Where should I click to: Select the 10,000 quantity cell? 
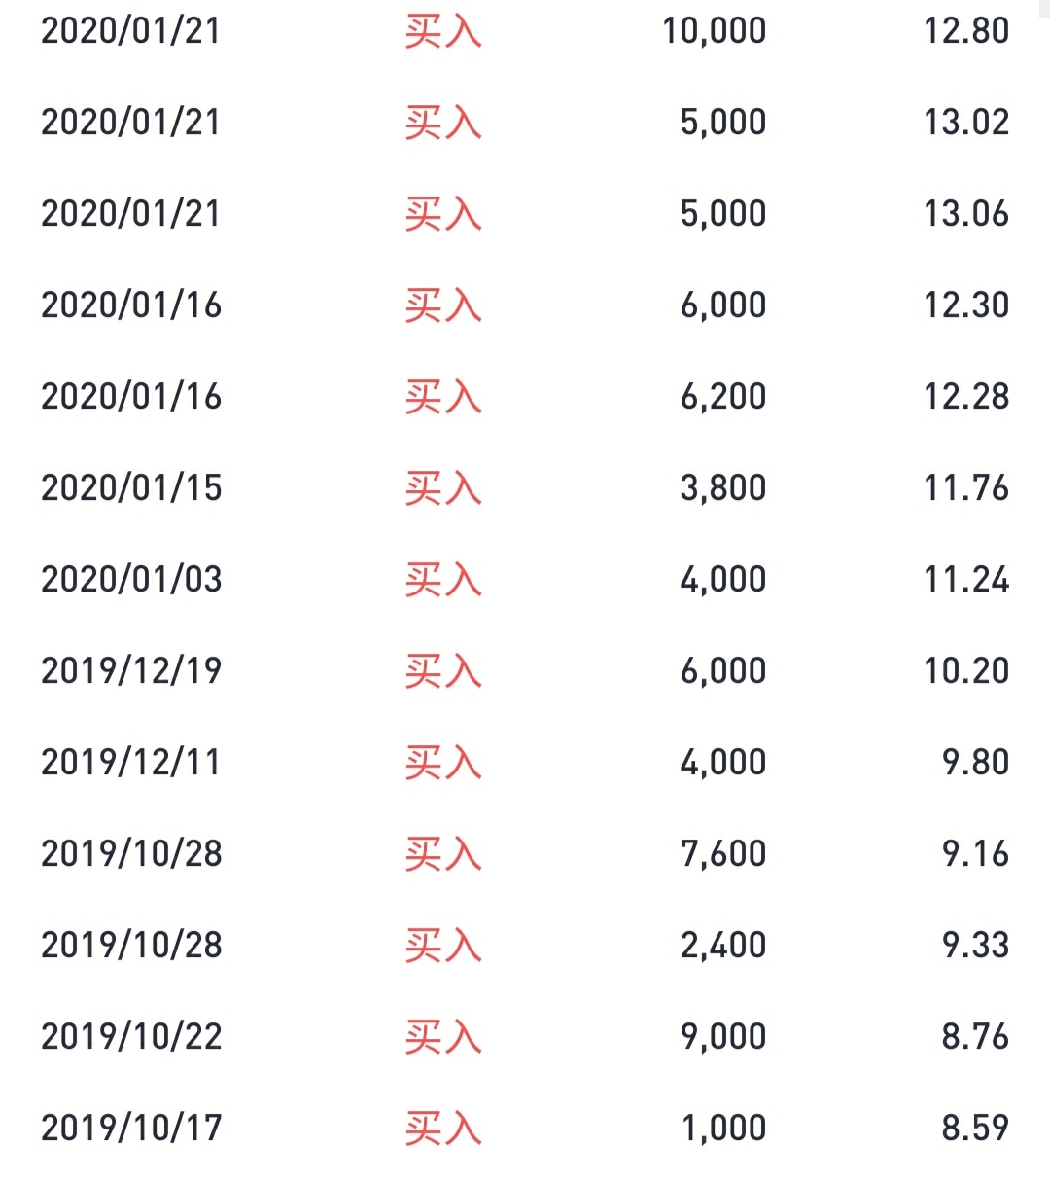pos(714,31)
